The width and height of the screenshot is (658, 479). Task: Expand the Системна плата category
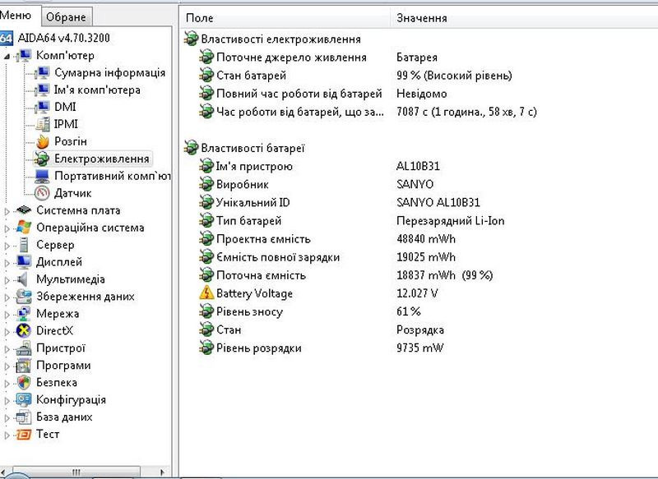(7, 211)
